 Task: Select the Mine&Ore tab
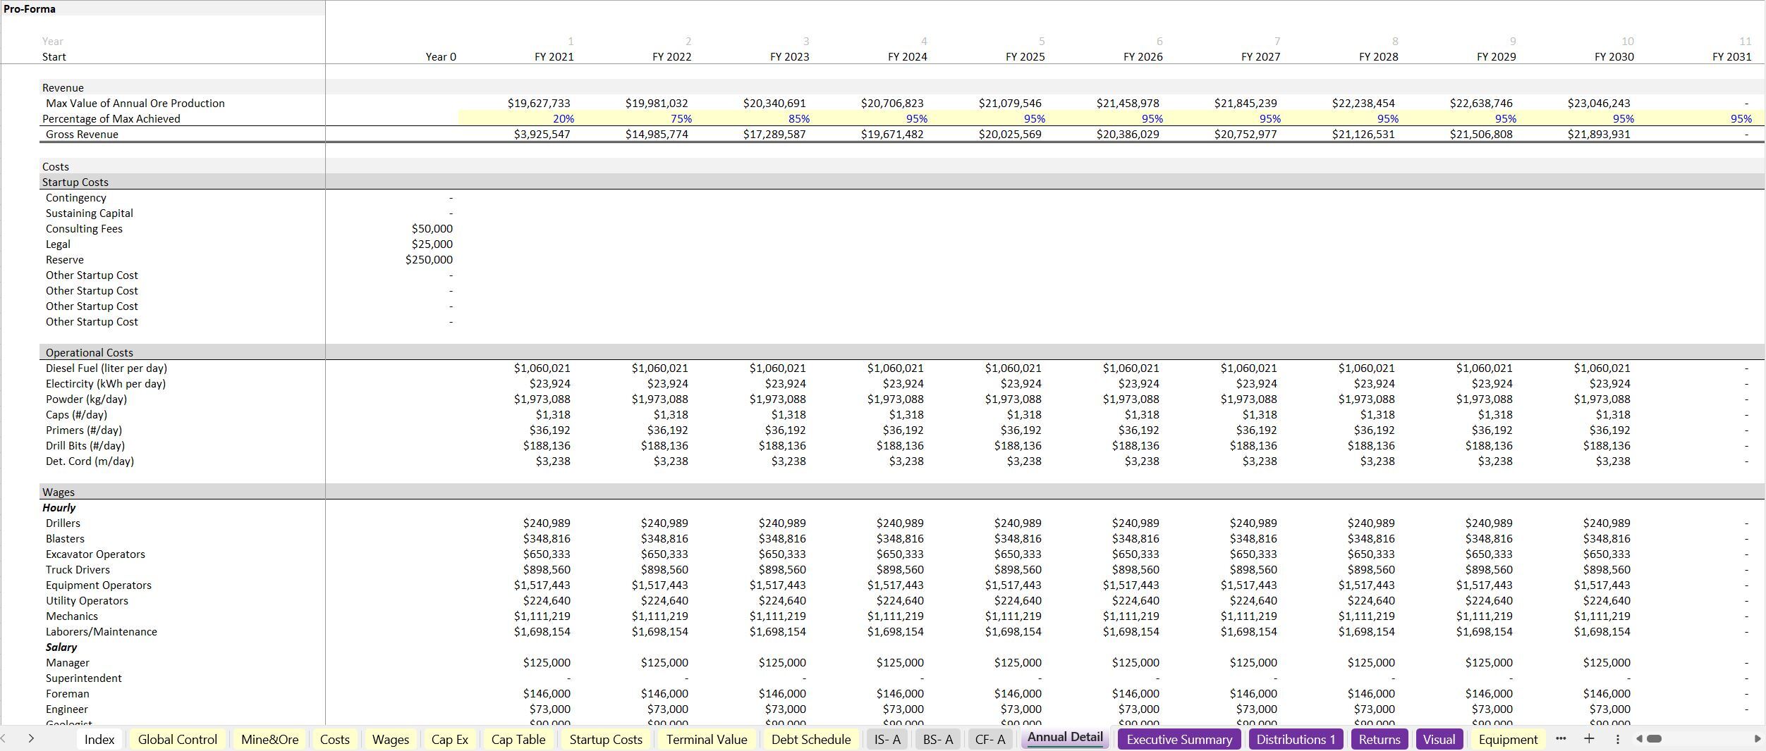[269, 740]
